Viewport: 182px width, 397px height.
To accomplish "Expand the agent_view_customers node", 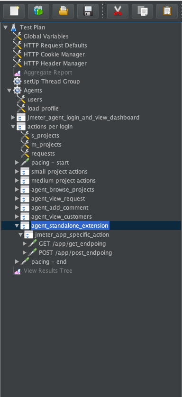I will tap(17, 217).
